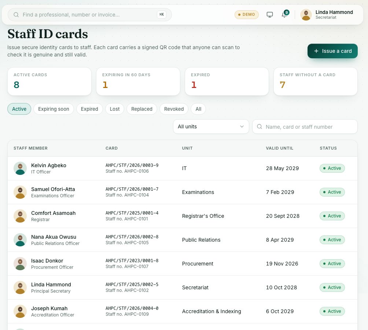Open the All units dropdown
This screenshot has height=330, width=368.
tap(211, 126)
